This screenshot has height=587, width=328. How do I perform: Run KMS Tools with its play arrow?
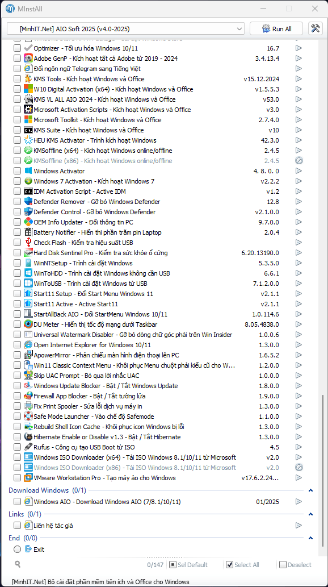(x=298, y=79)
